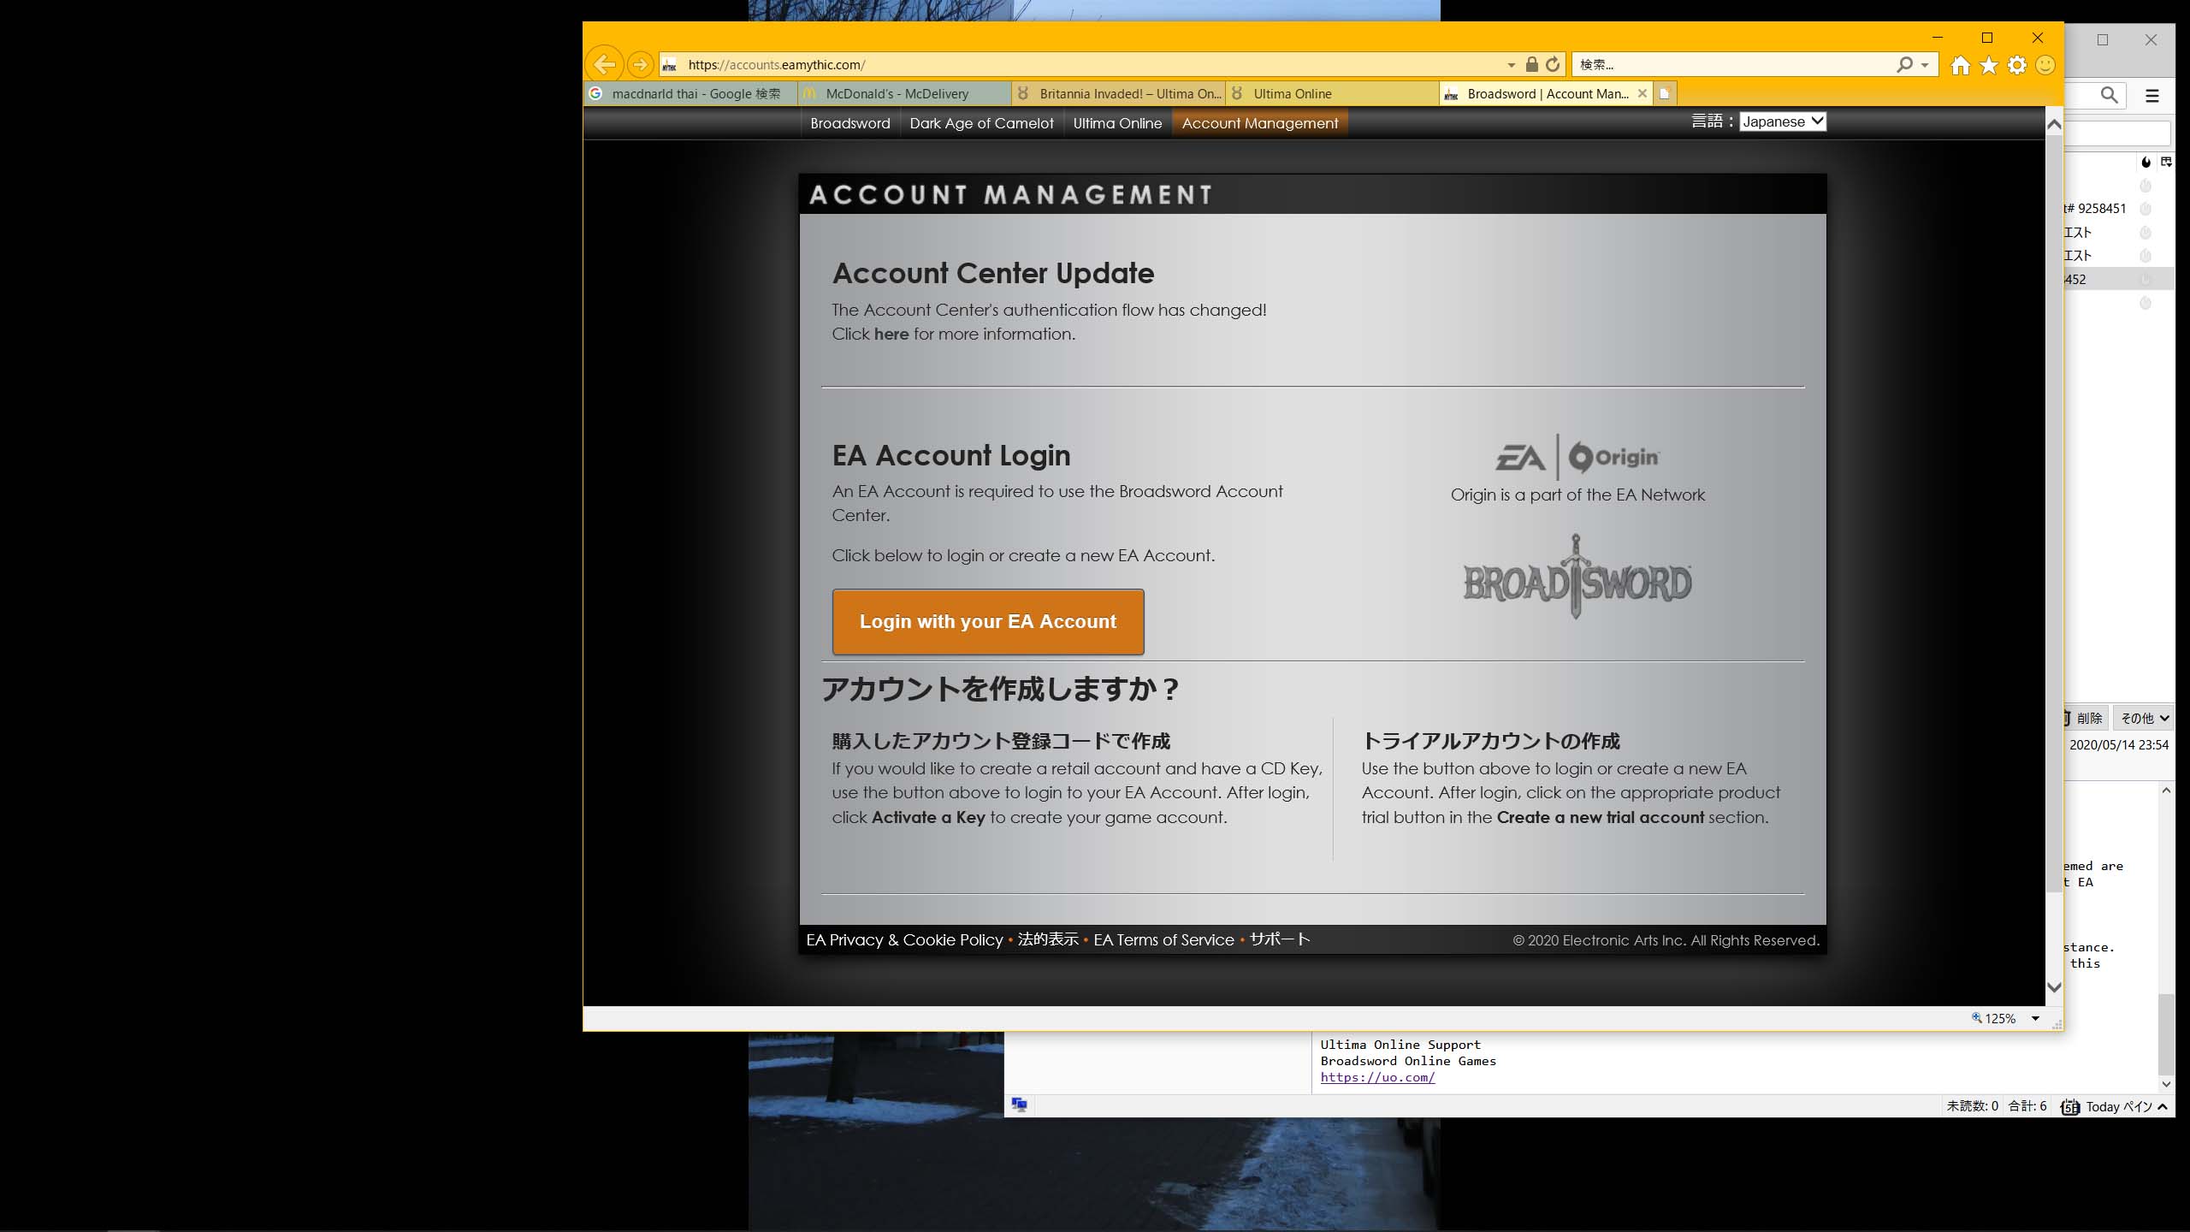Select Ultima Online in the site navigation bar
2190x1232 pixels.
1117,123
